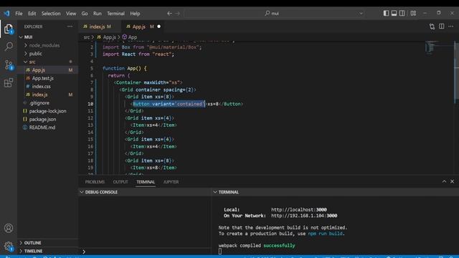Open the command center dropdown arrow

pos(361,14)
